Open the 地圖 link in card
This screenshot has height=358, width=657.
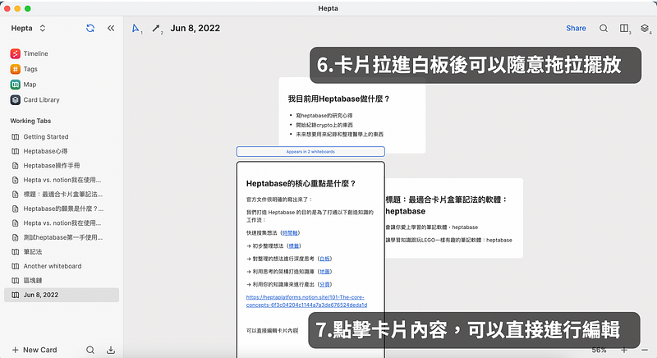pyautogui.click(x=324, y=271)
